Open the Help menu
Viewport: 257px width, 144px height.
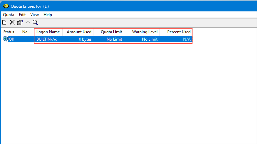pyautogui.click(x=48, y=15)
